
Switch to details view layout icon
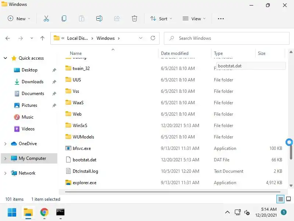point(280,199)
